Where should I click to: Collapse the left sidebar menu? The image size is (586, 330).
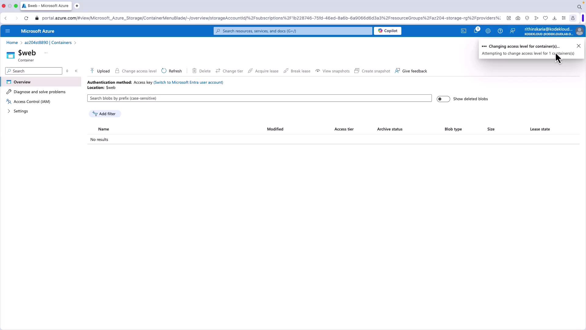pyautogui.click(x=76, y=71)
